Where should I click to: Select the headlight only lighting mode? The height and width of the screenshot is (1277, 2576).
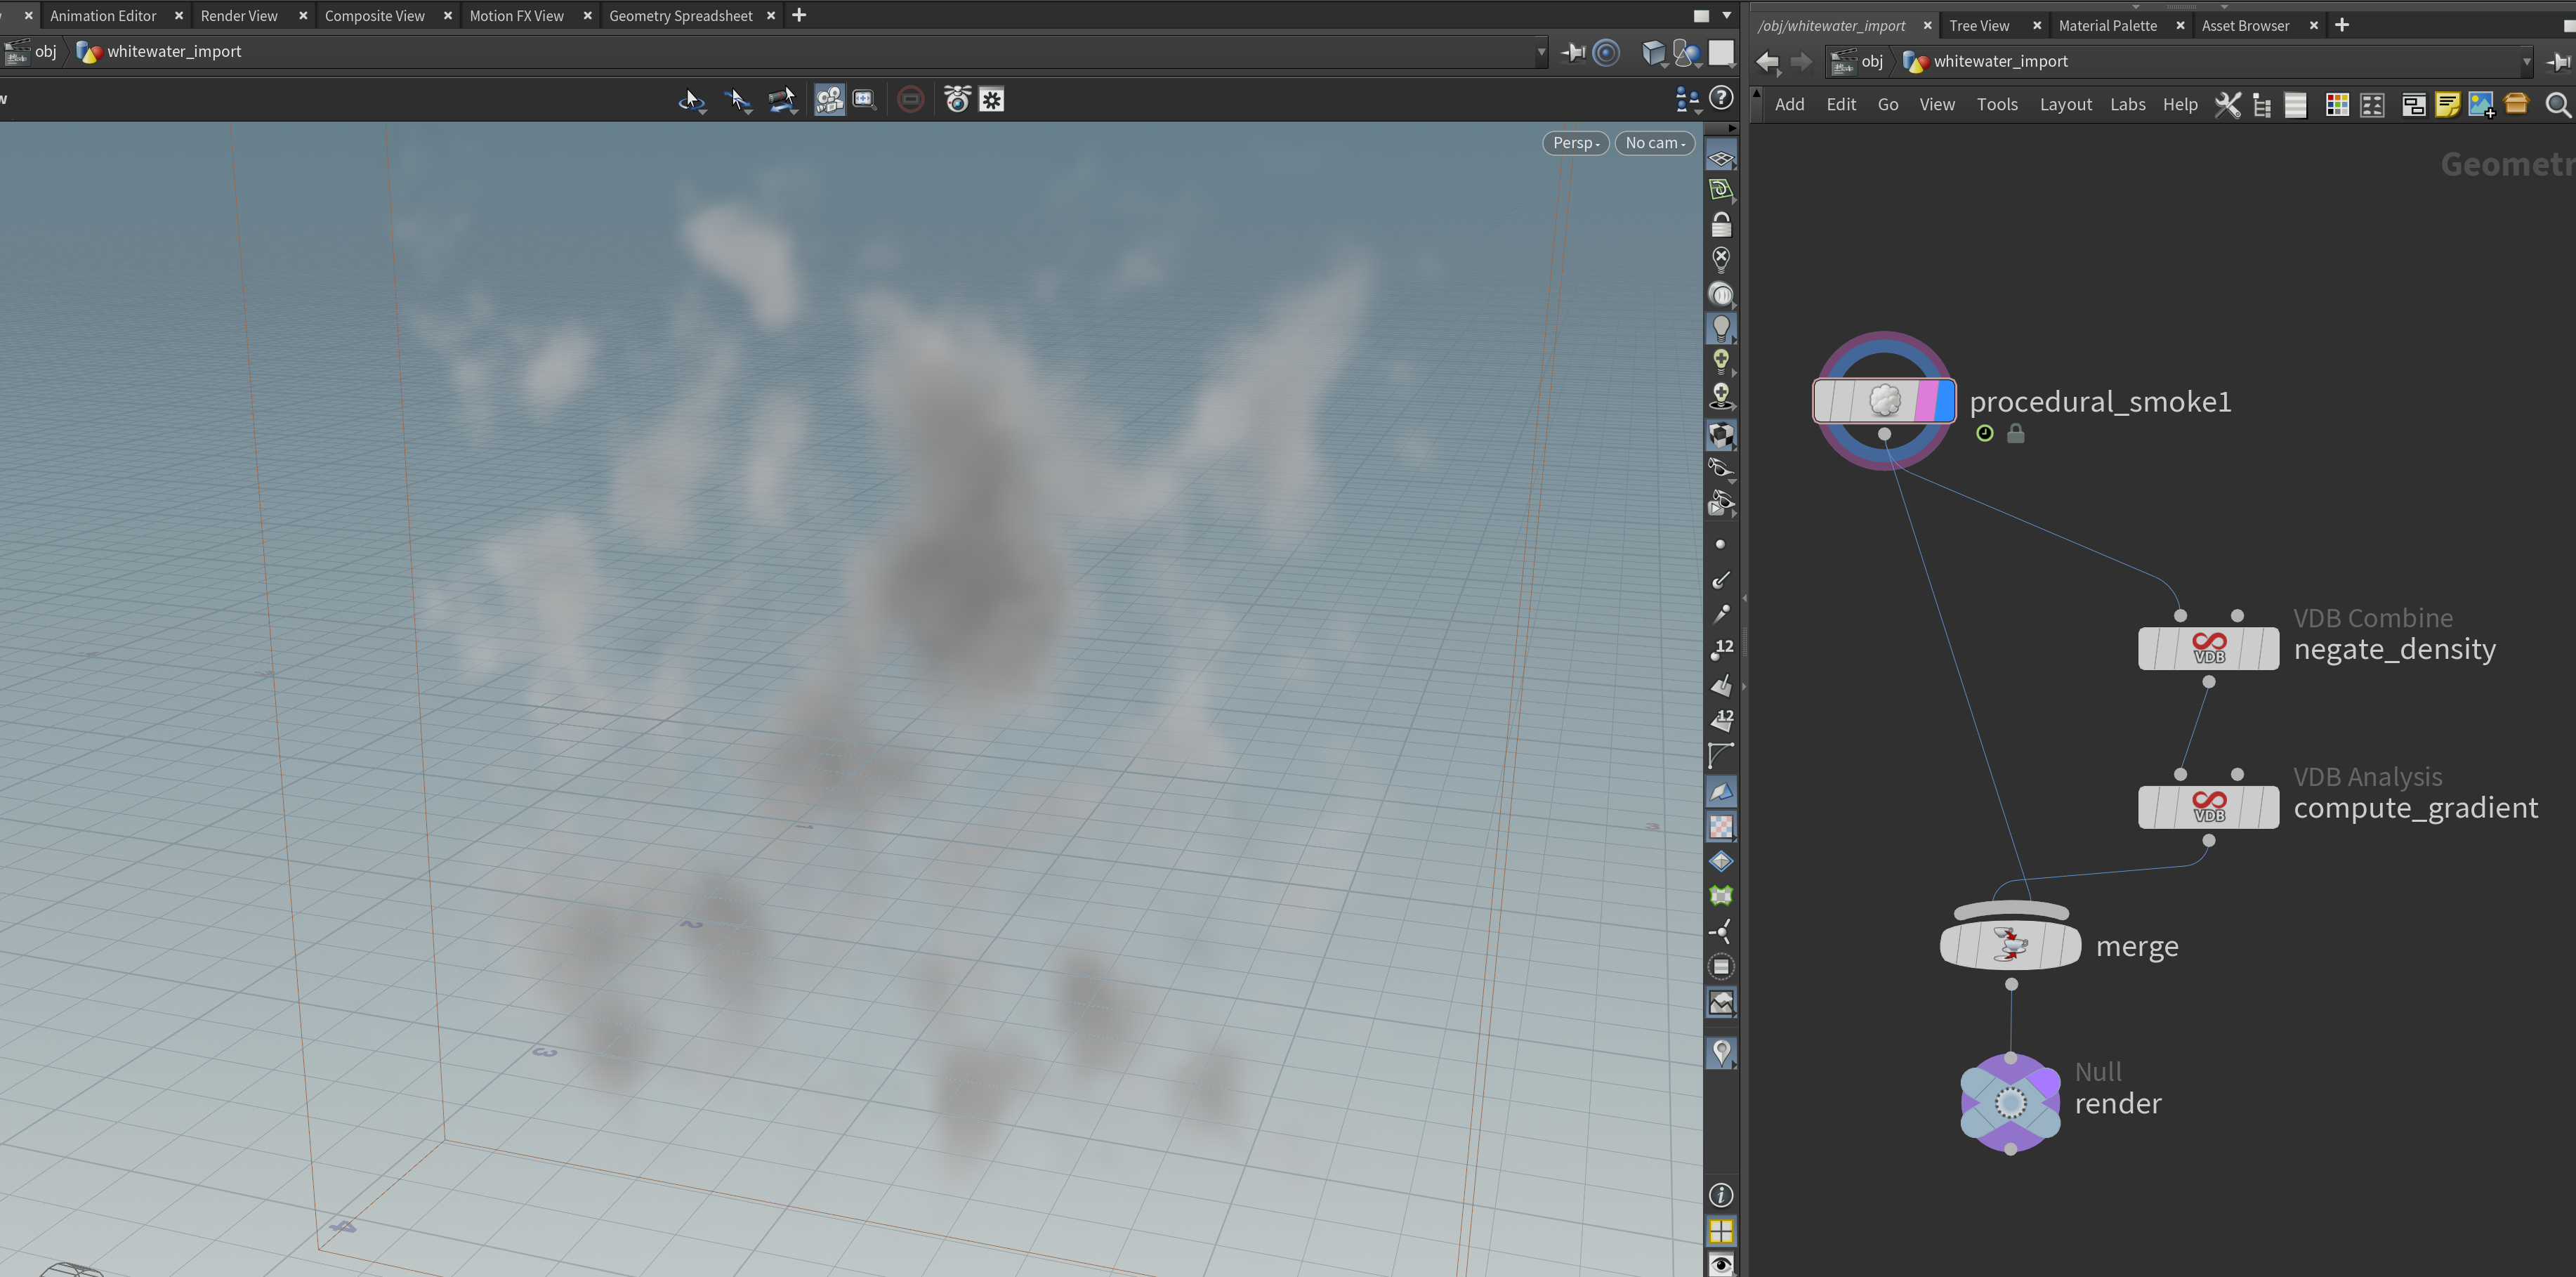click(1720, 294)
